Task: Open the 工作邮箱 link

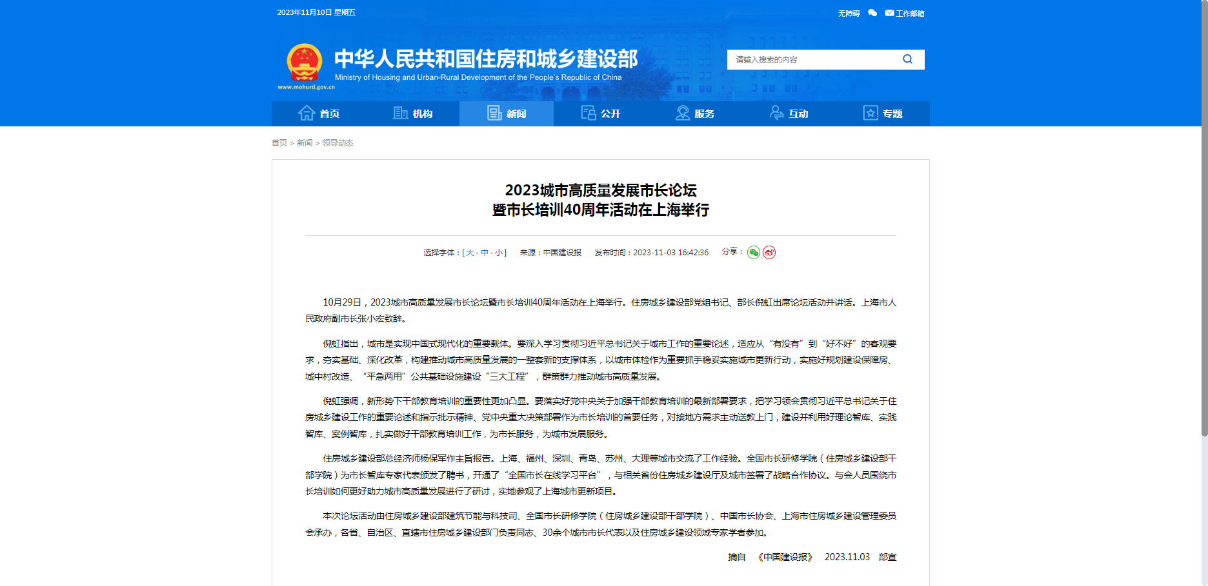Action: [x=910, y=14]
